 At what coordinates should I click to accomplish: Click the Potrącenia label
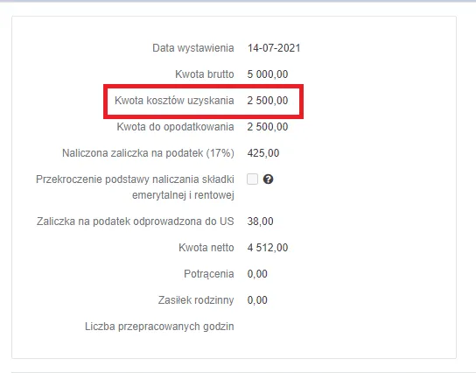[209, 274]
